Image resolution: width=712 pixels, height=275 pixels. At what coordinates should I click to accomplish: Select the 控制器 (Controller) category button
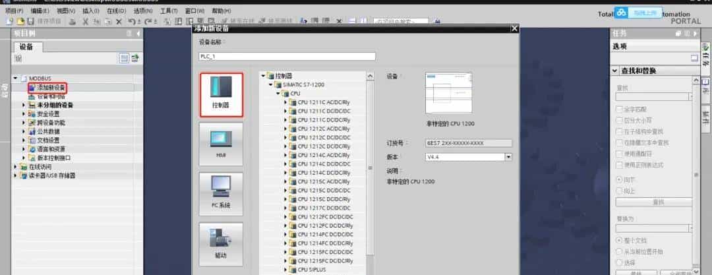(221, 94)
